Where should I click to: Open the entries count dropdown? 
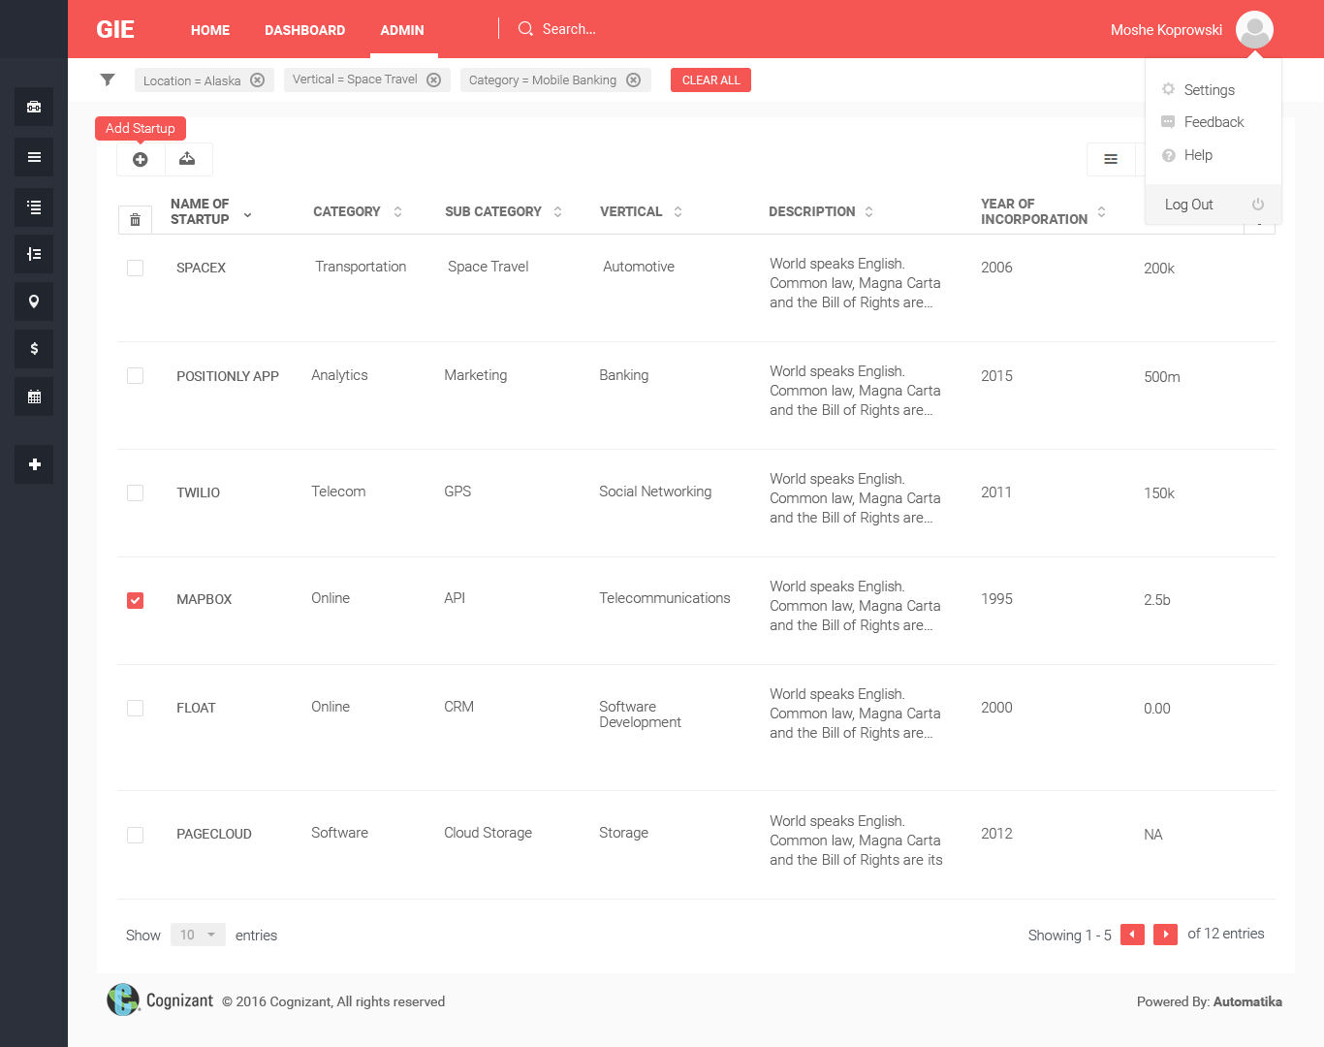coord(198,935)
